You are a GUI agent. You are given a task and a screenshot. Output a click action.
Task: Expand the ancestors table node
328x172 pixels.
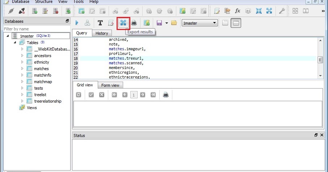22,56
